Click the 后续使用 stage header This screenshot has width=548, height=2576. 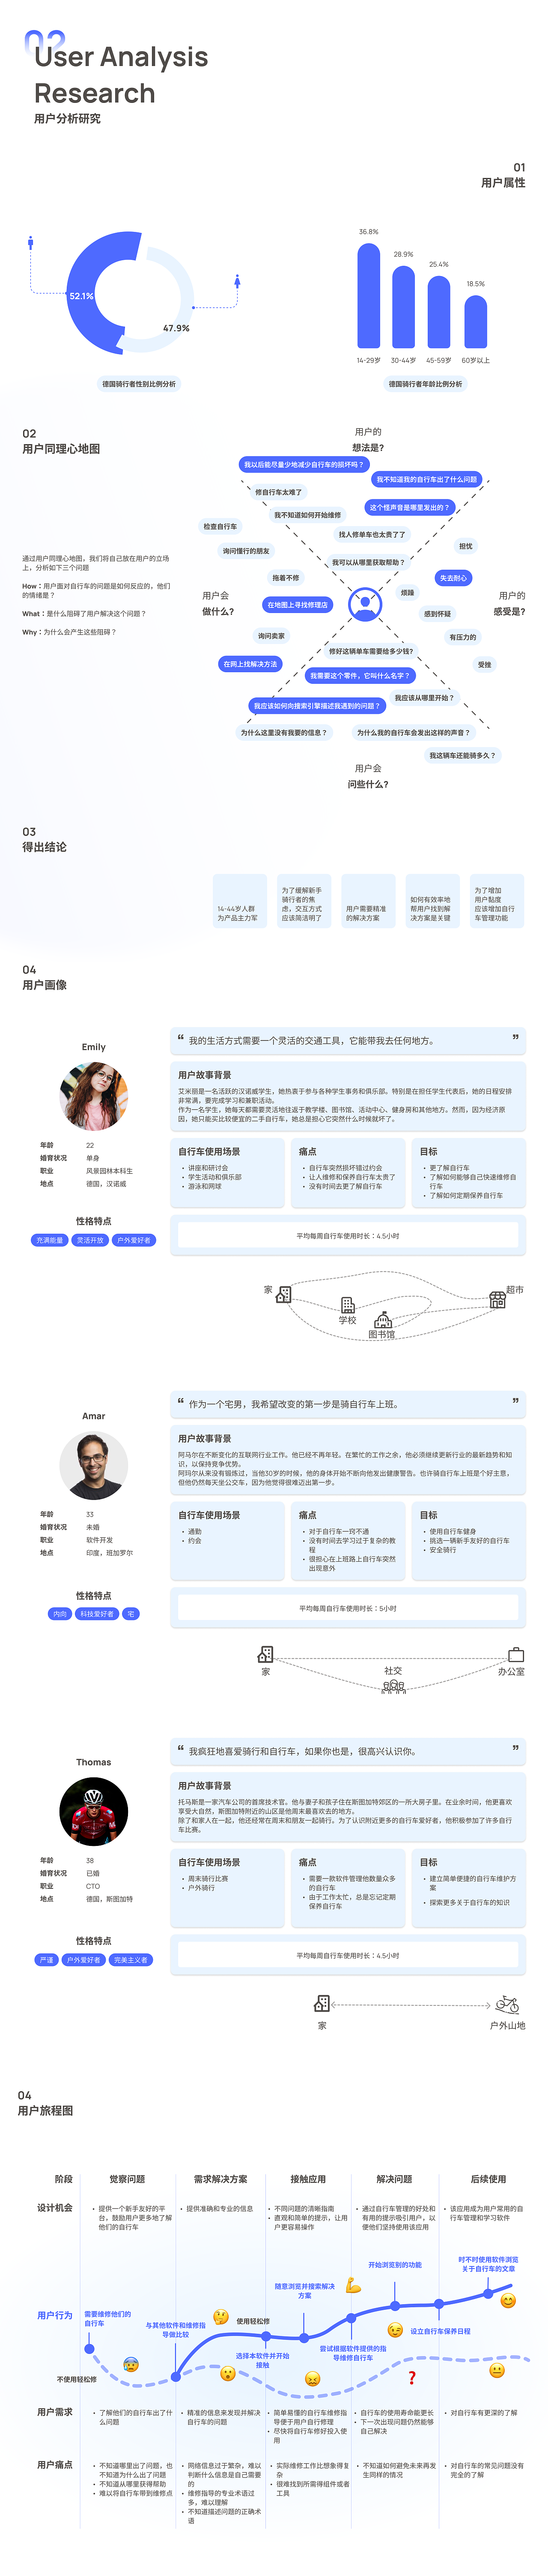click(x=488, y=2179)
